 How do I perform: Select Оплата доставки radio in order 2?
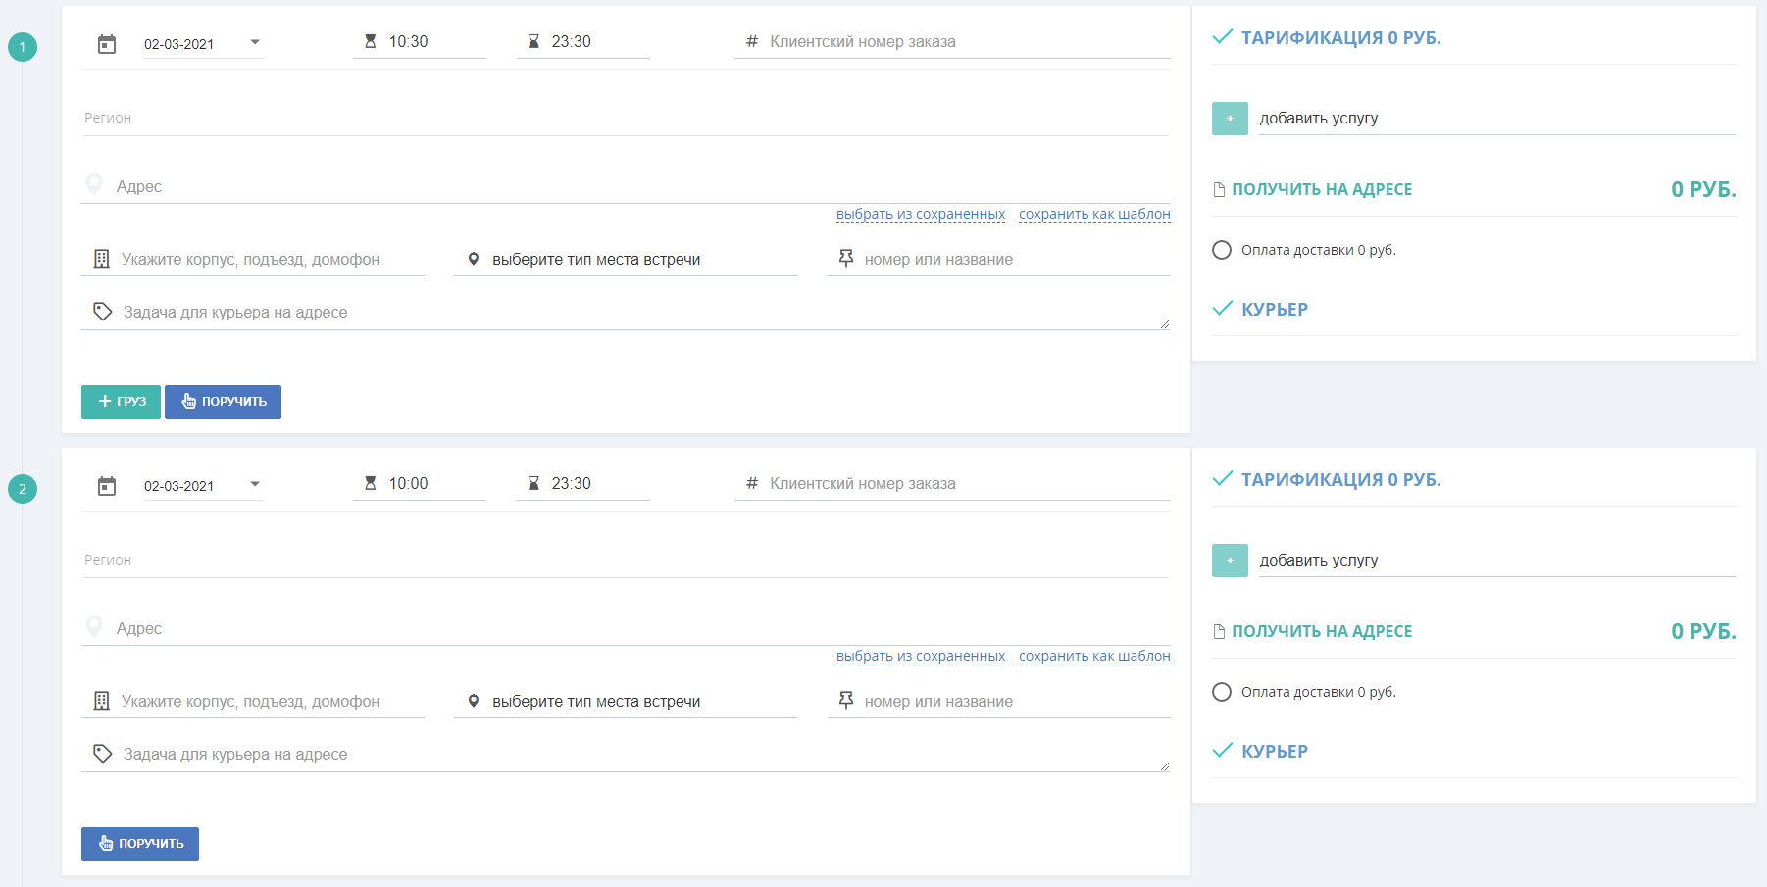point(1222,692)
